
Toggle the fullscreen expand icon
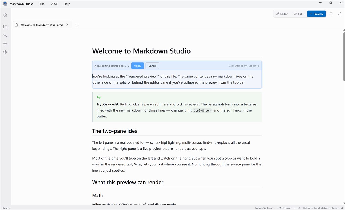point(340,14)
